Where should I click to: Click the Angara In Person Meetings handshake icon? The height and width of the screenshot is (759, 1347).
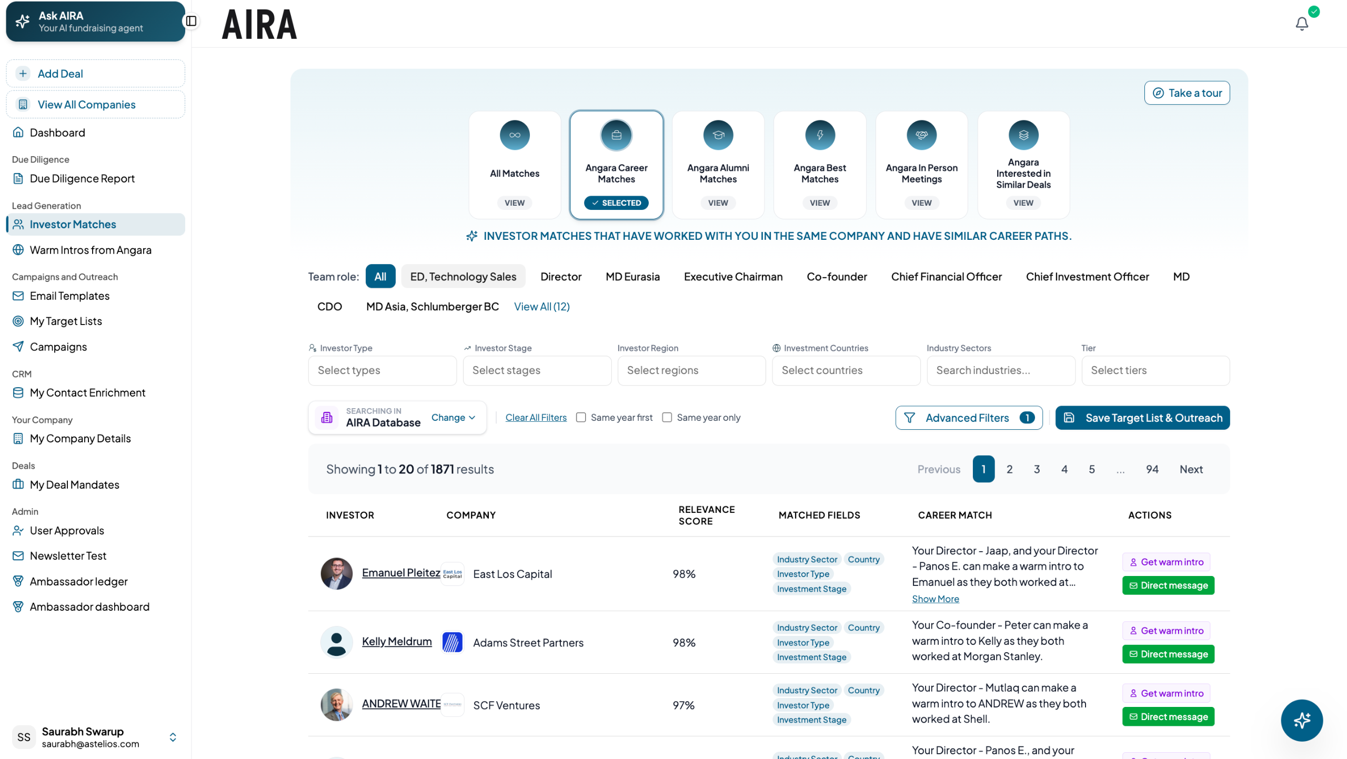click(921, 135)
